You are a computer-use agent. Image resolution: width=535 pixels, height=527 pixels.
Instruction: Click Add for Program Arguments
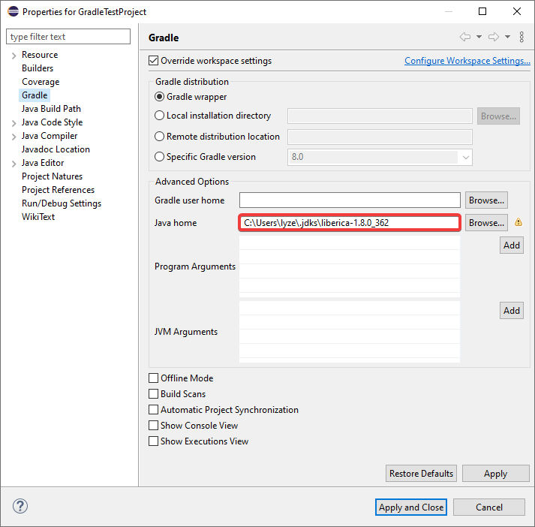(512, 245)
